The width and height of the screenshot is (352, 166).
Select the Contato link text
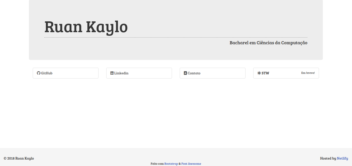point(194,73)
